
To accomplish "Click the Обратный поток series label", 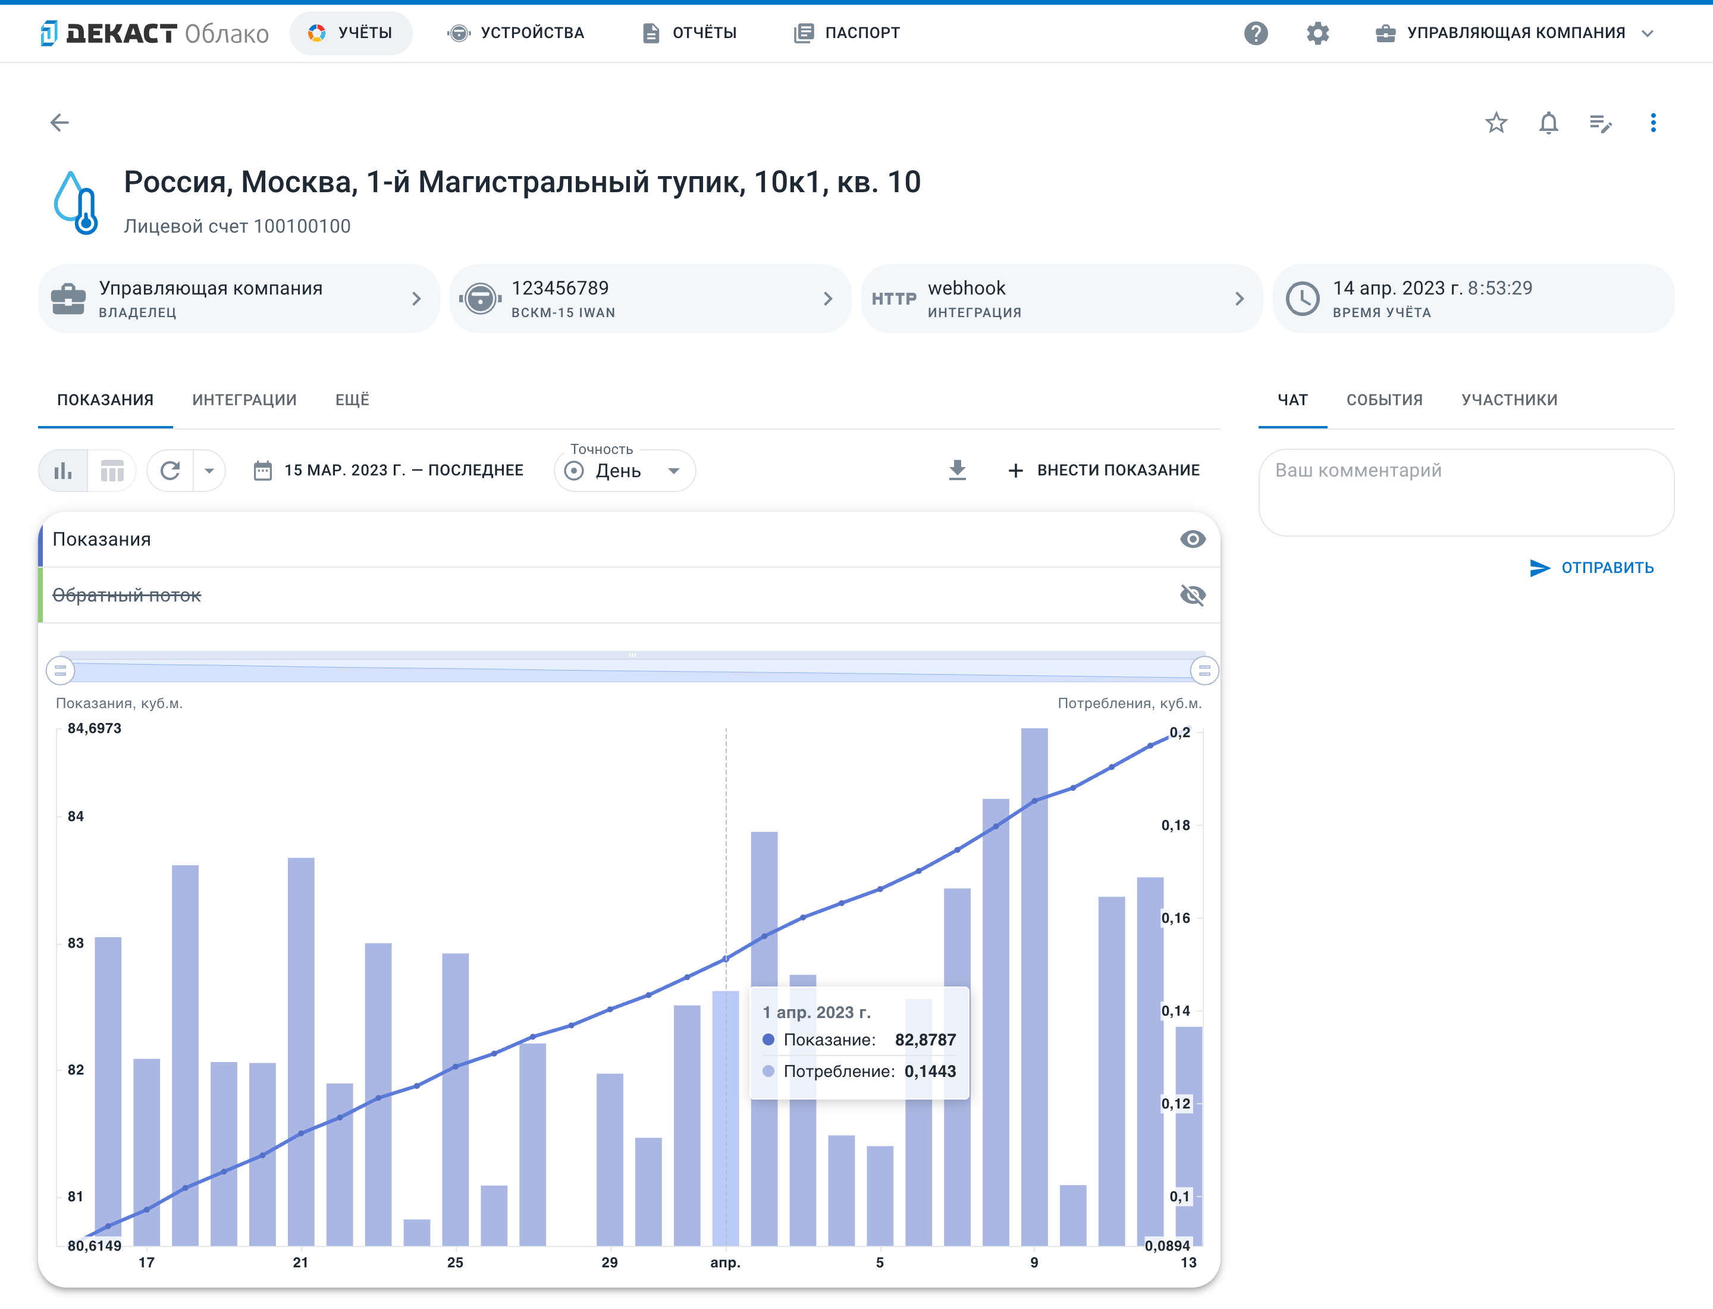I will (x=126, y=595).
